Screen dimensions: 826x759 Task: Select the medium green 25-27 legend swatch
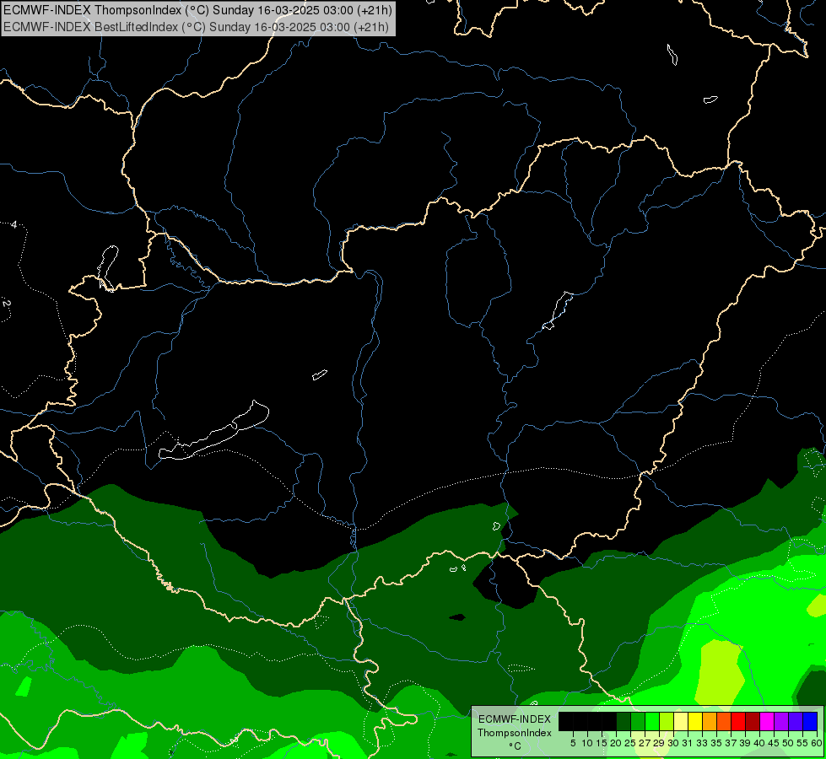click(638, 721)
